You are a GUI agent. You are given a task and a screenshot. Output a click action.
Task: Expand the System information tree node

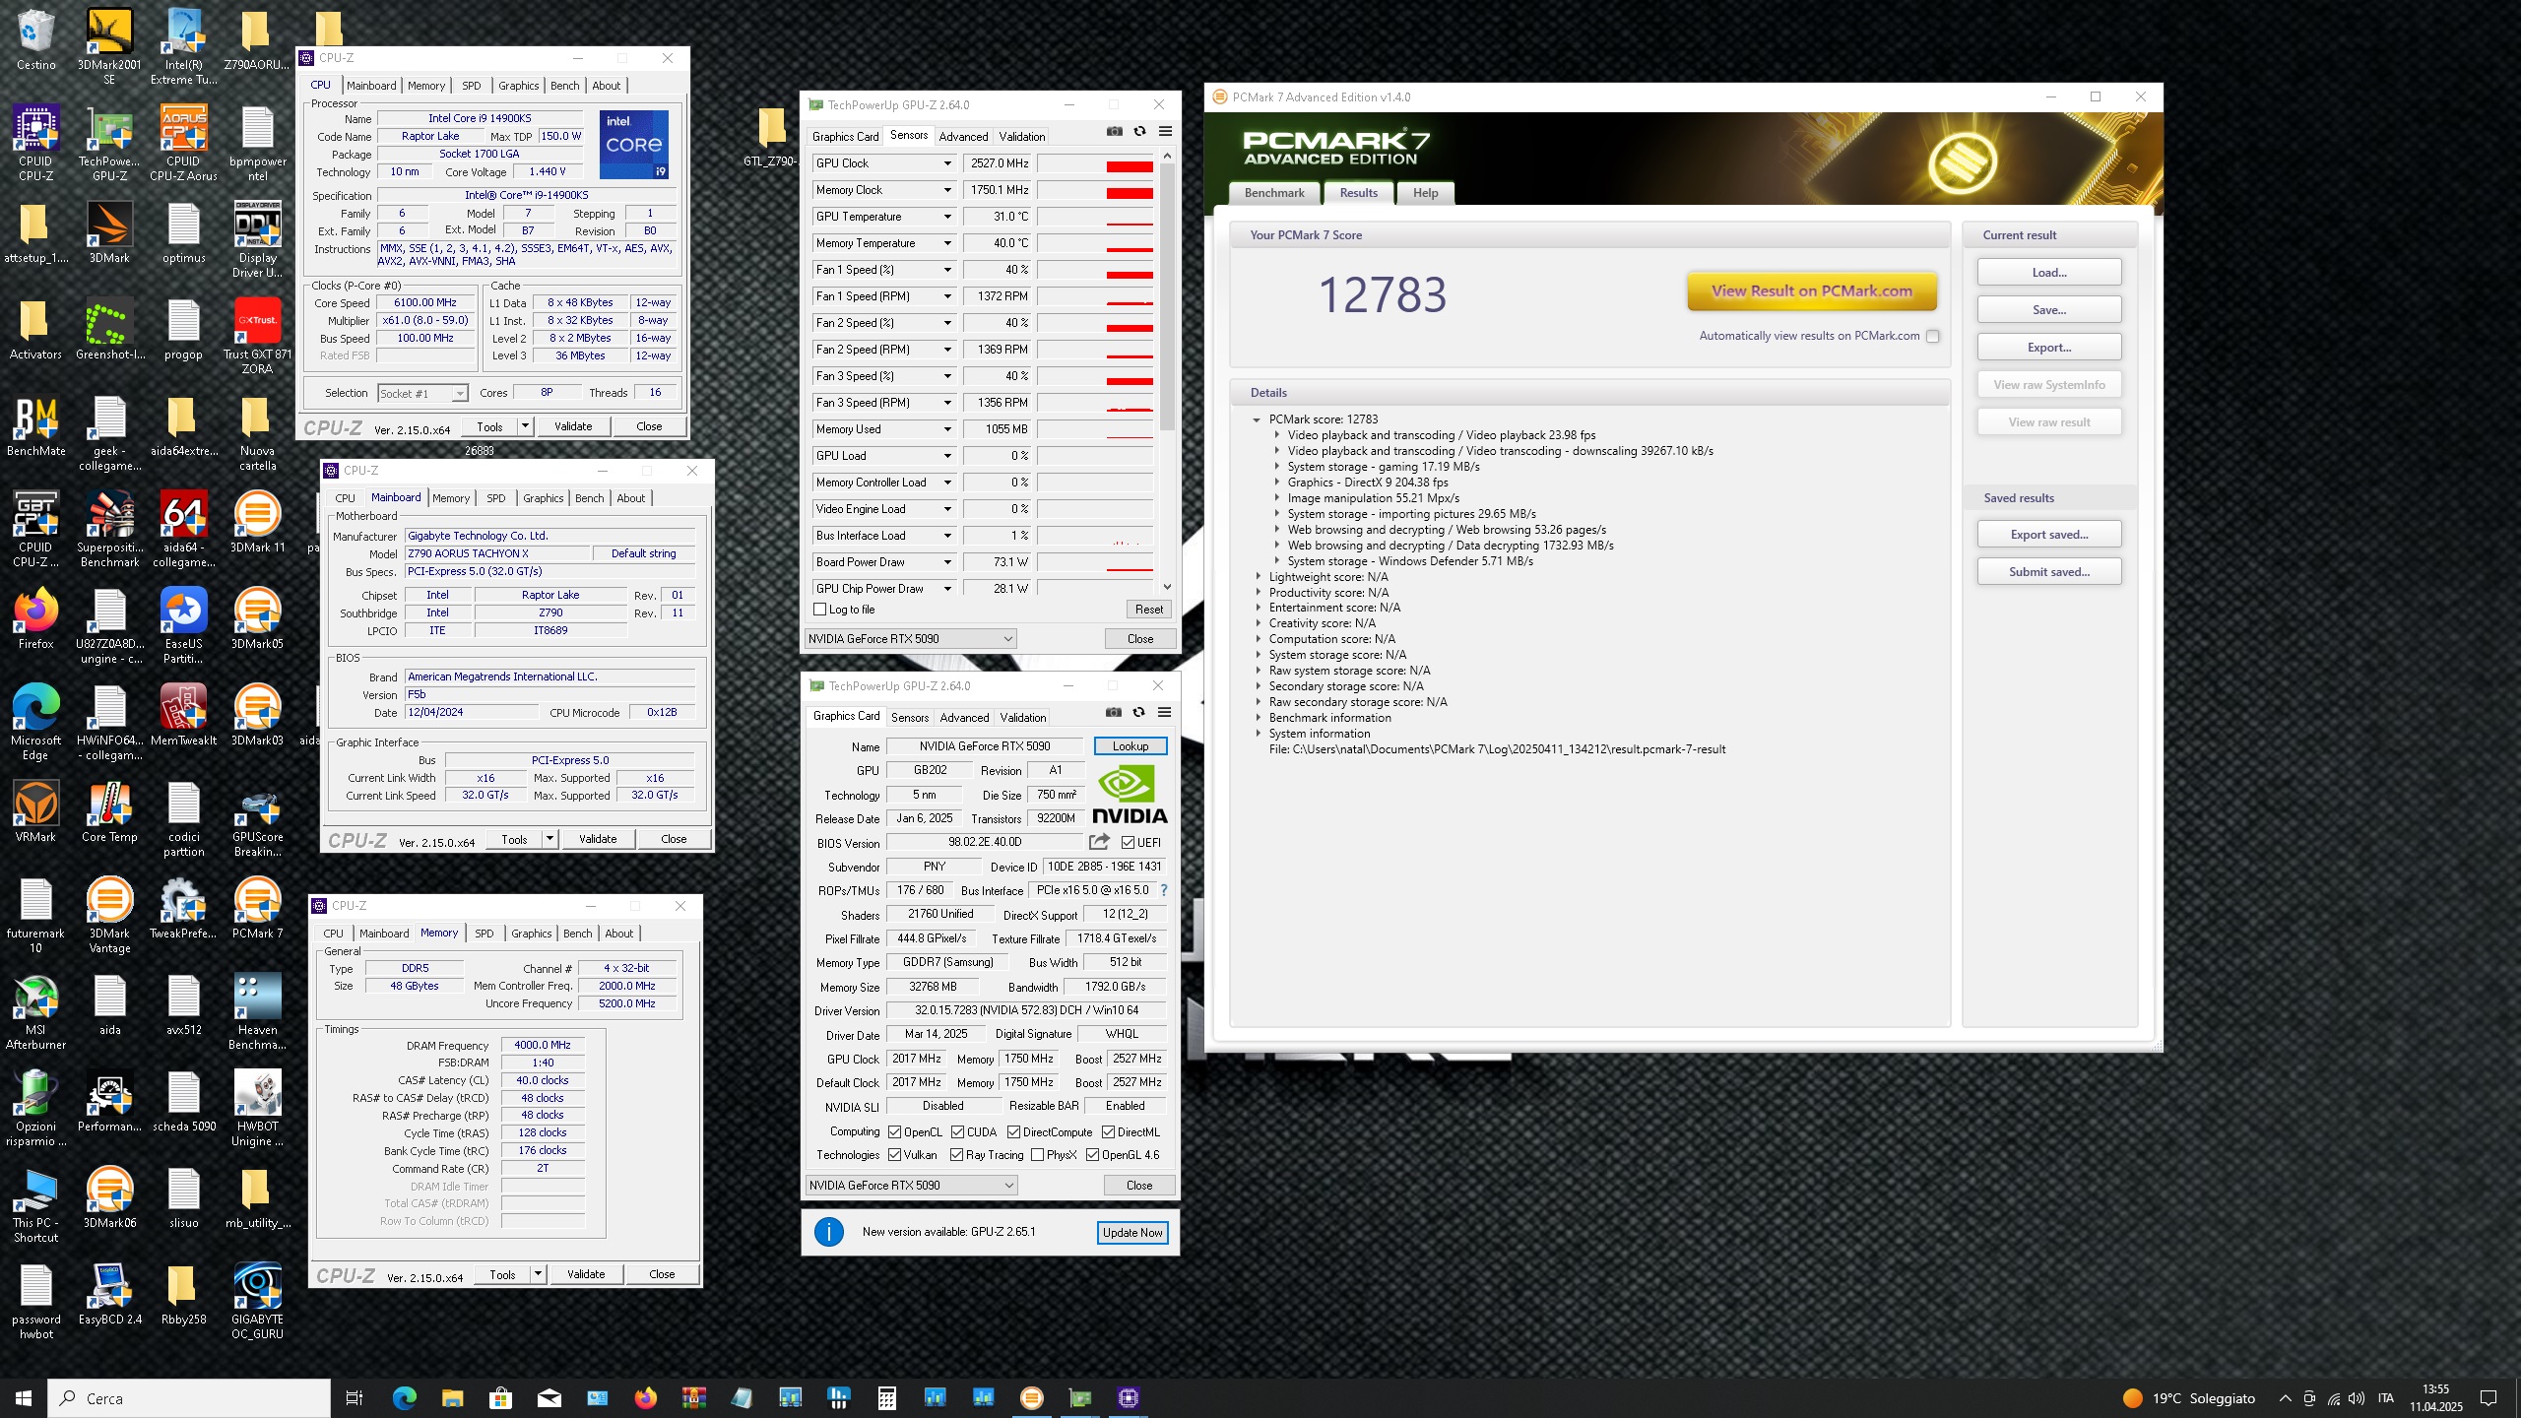click(1258, 734)
